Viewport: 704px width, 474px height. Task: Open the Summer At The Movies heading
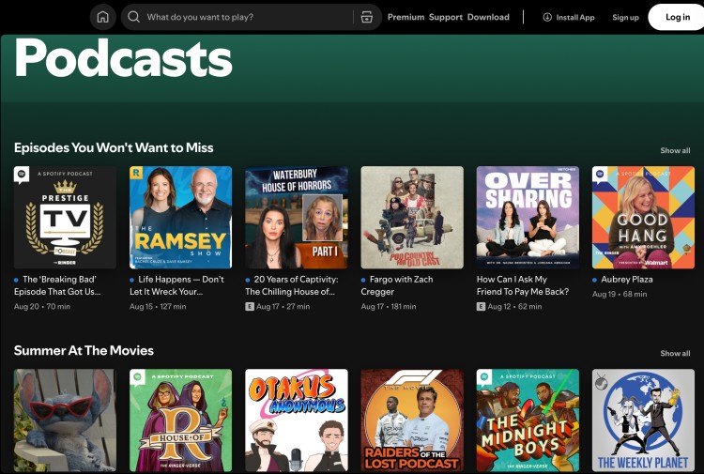pos(84,350)
